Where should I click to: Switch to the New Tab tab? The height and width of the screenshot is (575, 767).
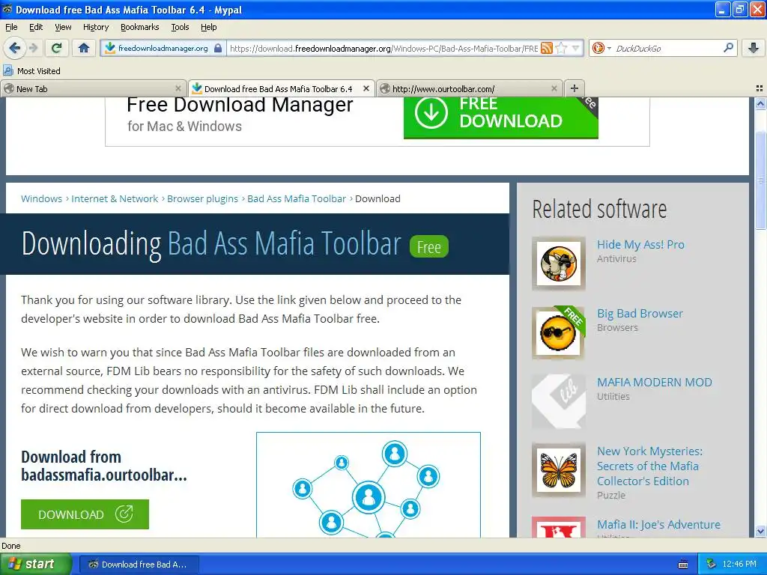point(93,88)
